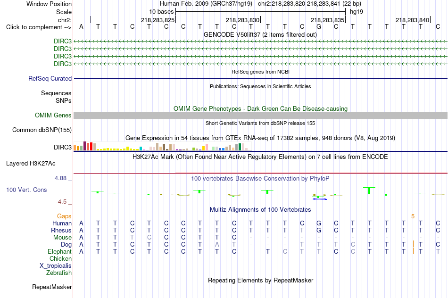
Task: Click the 'Sequences' track label
Action: click(x=56, y=93)
